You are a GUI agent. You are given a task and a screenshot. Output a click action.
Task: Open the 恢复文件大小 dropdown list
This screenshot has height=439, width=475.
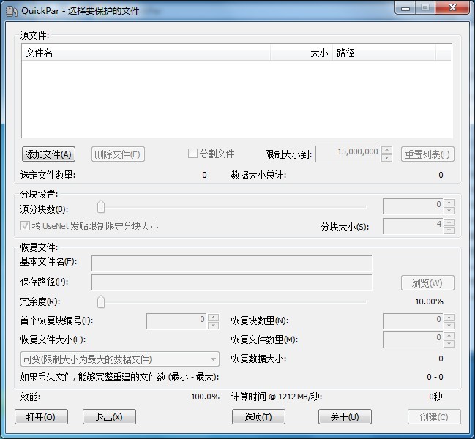tap(213, 359)
